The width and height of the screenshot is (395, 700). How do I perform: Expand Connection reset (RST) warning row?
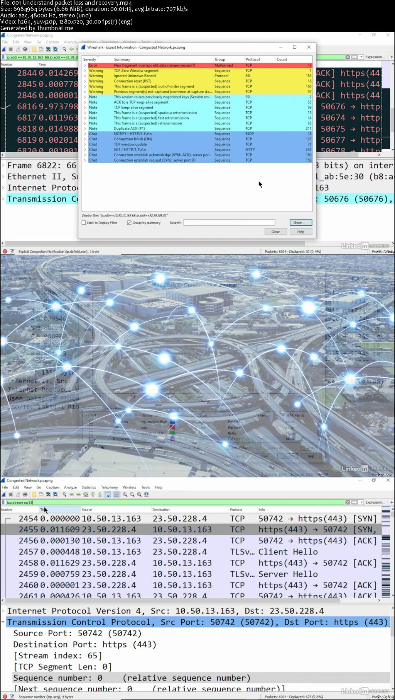coord(85,81)
